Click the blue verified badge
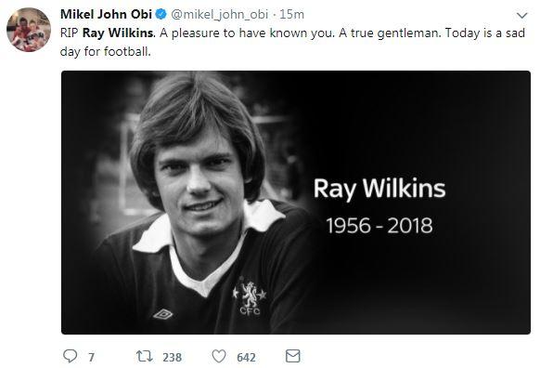540x368 pixels. click(x=161, y=14)
